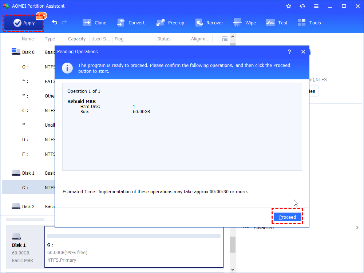364x273 pixels.
Task: Select the G: partition row
Action: click(28, 187)
